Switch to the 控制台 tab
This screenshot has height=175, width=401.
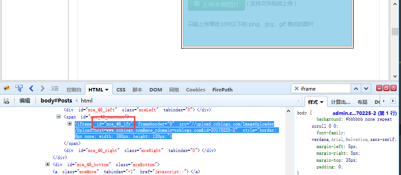click(x=74, y=90)
